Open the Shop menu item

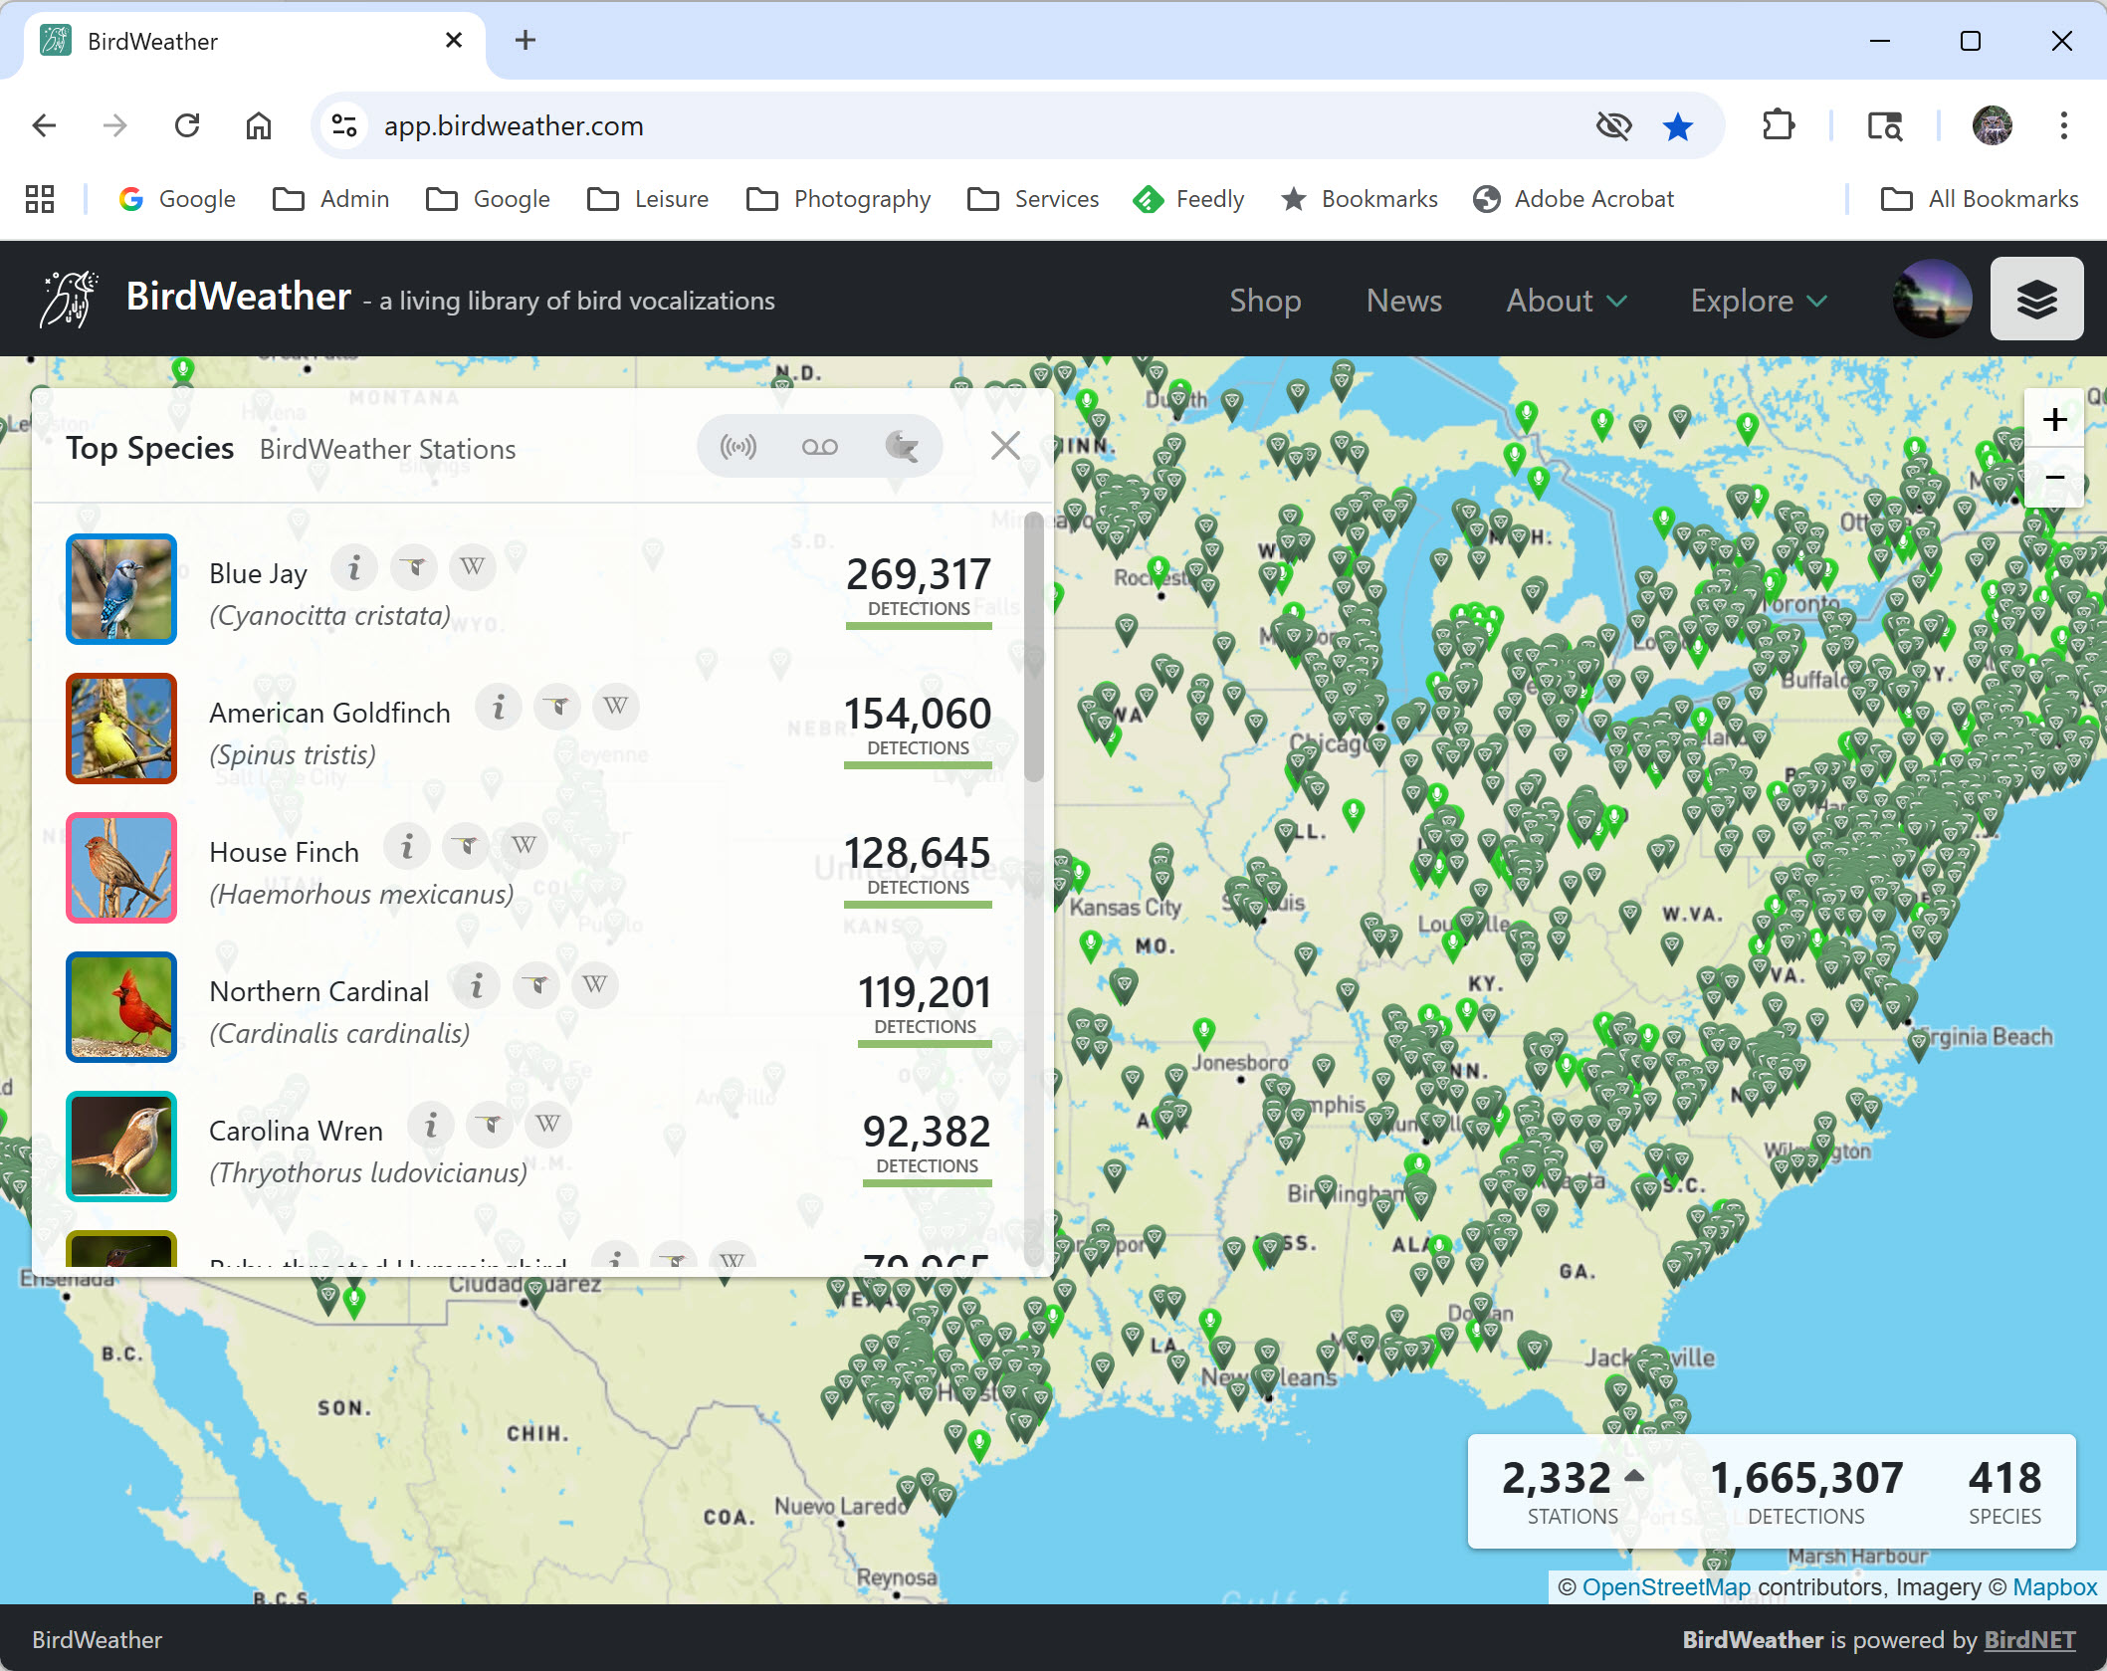tap(1264, 301)
